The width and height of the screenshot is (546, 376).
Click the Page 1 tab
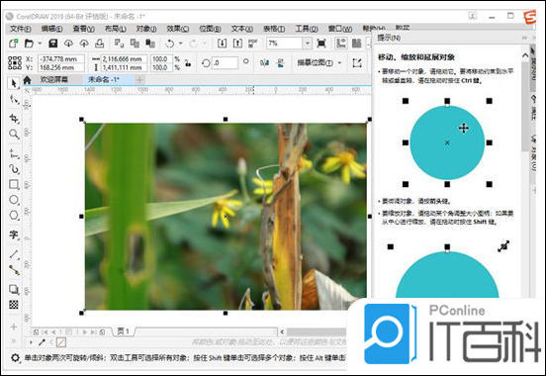coord(124,331)
